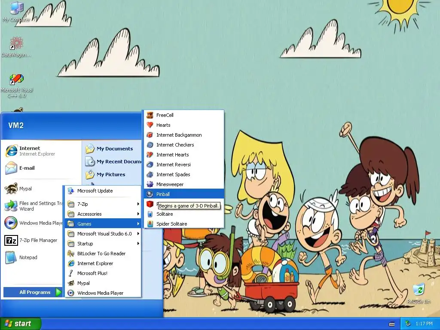Screen dimensions: 440x330
Task: Open Microsoft Plus! entry
Action: coord(103,273)
